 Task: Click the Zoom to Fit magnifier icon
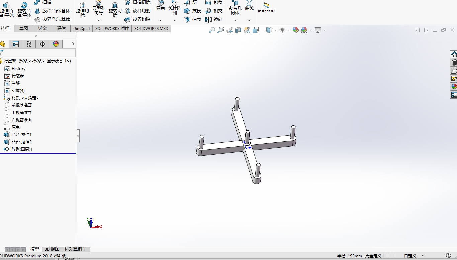[x=212, y=30]
